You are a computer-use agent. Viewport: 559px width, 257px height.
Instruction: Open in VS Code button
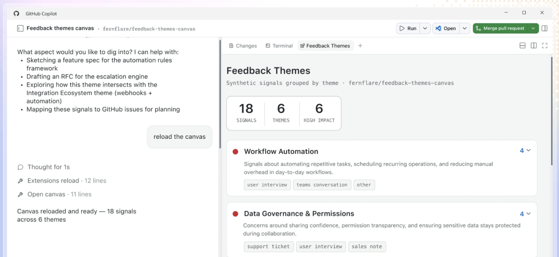click(x=446, y=28)
